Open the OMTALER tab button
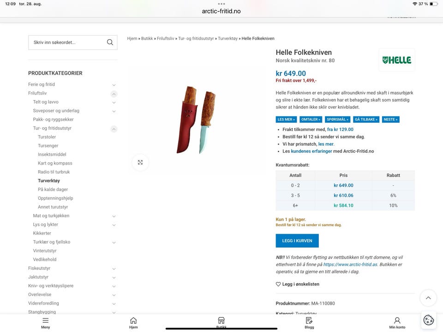 311,119
